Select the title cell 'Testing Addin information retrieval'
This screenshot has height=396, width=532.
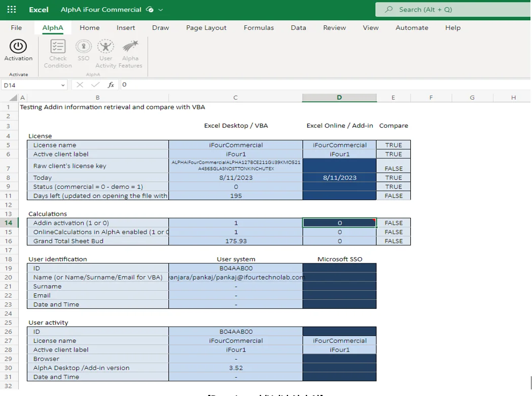(112, 107)
